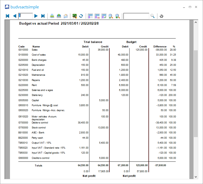Go to the first report page
The image size is (203, 184).
pyautogui.click(x=8, y=16)
